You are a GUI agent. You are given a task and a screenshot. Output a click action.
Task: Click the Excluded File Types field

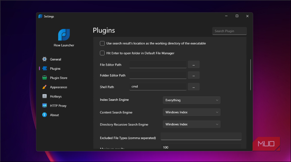coord(201,136)
